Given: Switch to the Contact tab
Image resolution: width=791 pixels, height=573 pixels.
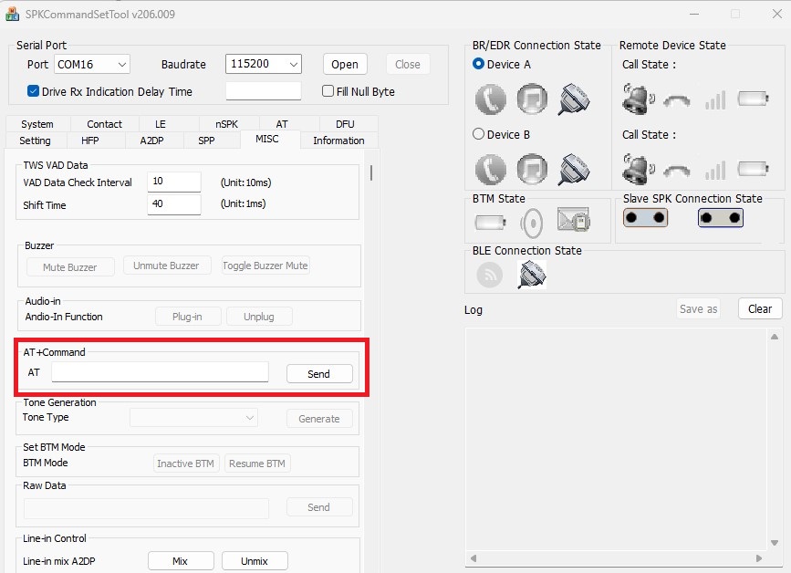Looking at the screenshot, I should 104,124.
